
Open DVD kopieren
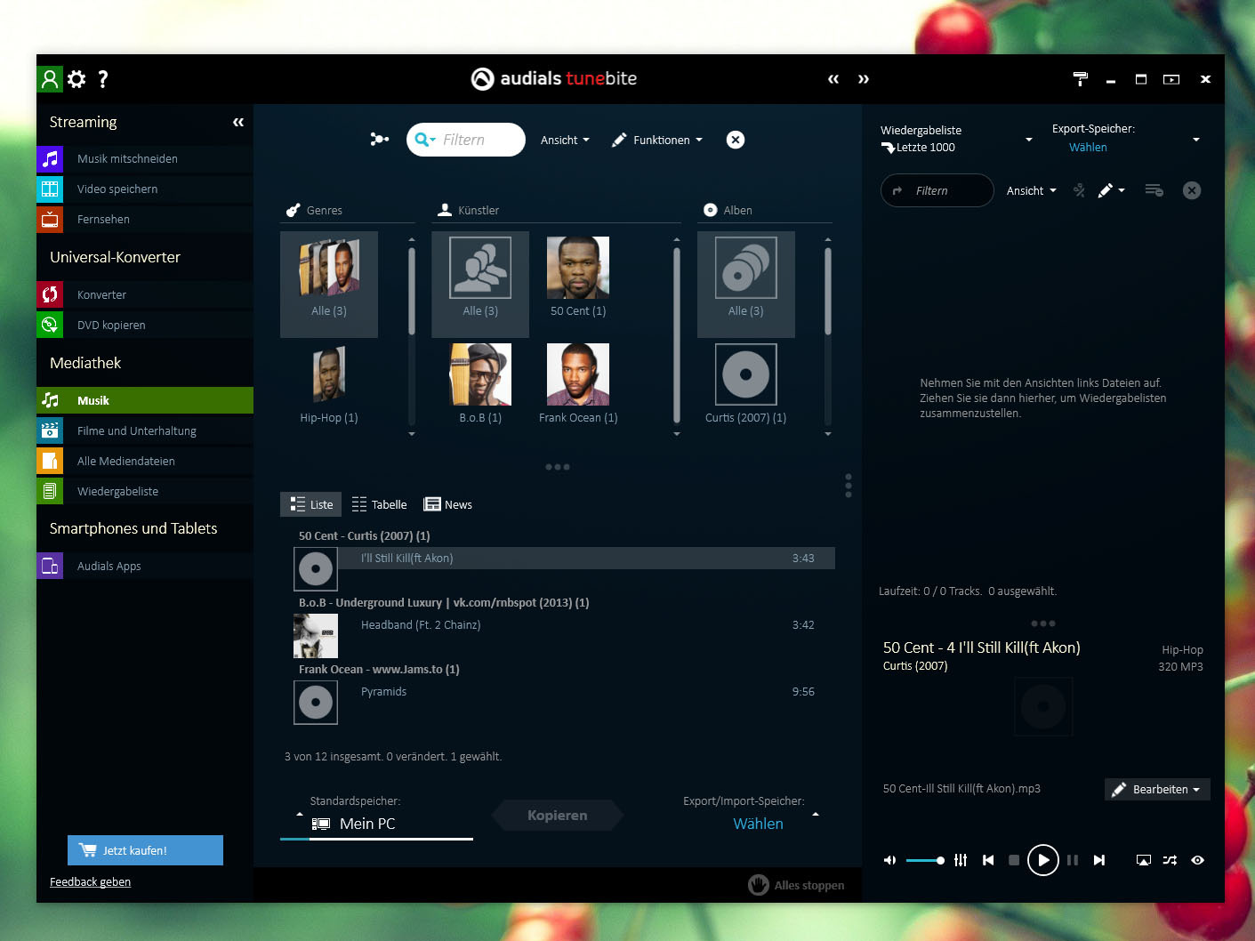(x=145, y=326)
